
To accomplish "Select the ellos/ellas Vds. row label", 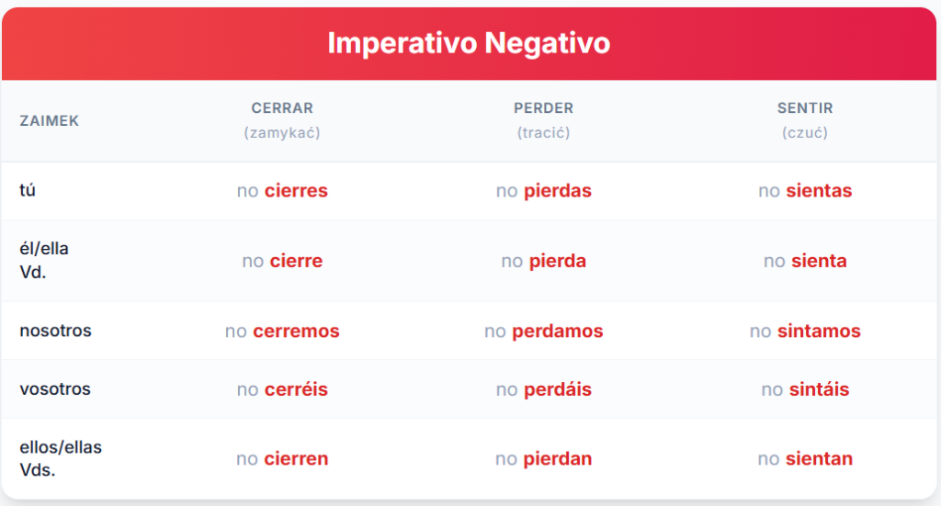I will [x=60, y=458].
